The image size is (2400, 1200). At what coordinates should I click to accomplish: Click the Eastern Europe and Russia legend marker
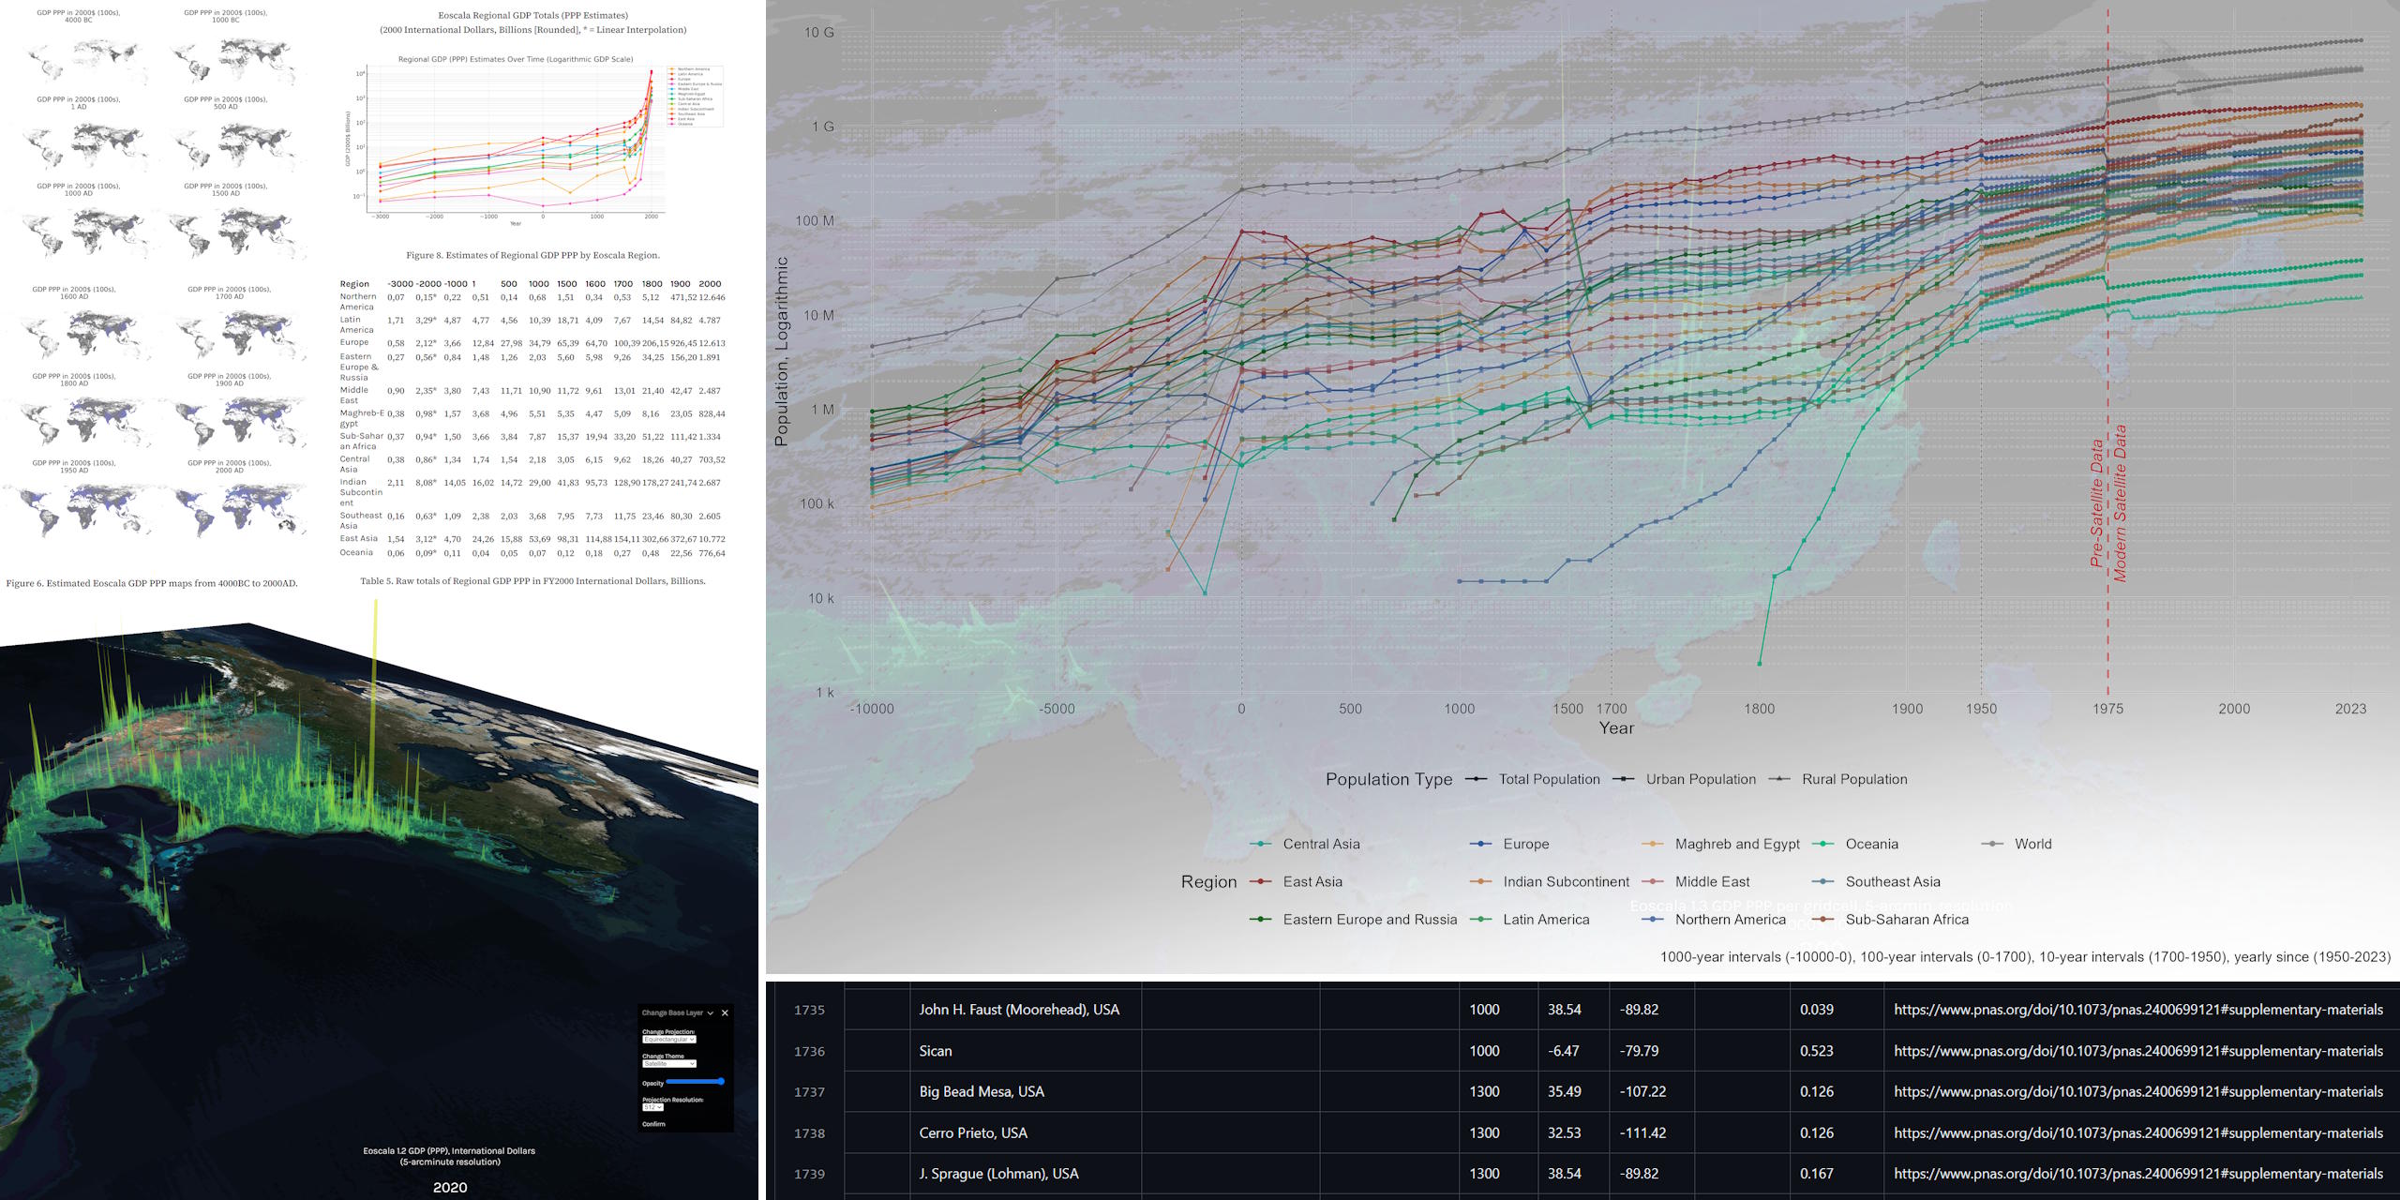click(x=1261, y=920)
